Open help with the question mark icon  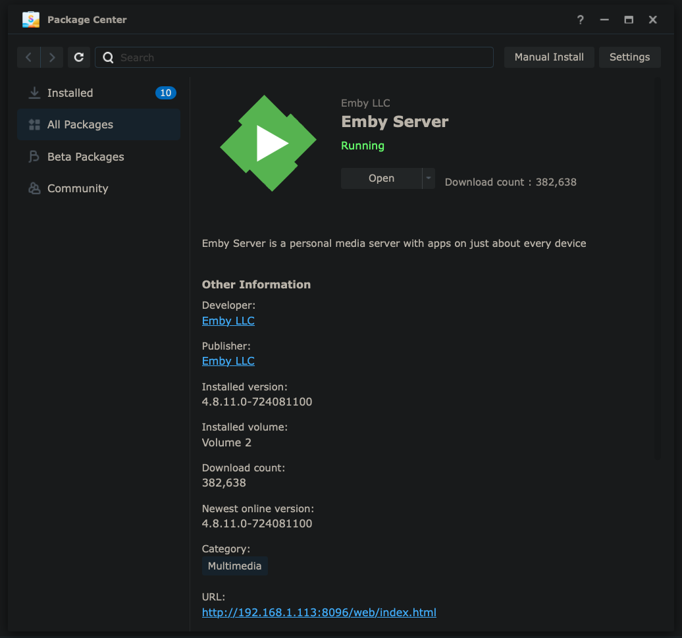pos(580,20)
